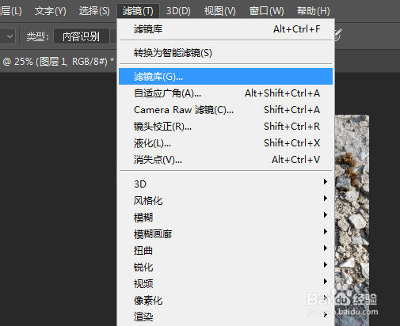Expand the 视频 submenu
Viewport: 400px width, 326px height.
click(226, 284)
